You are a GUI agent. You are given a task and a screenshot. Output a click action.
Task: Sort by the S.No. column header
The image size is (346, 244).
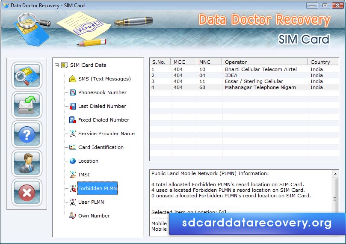(160, 62)
